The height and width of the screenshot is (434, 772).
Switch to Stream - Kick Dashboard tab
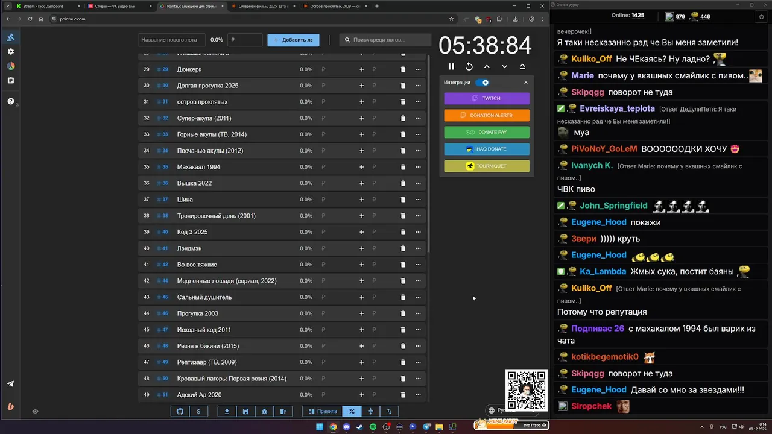[48, 6]
